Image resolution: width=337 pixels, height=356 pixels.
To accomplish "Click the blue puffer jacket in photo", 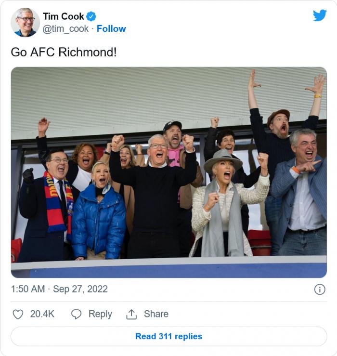I will tap(99, 222).
